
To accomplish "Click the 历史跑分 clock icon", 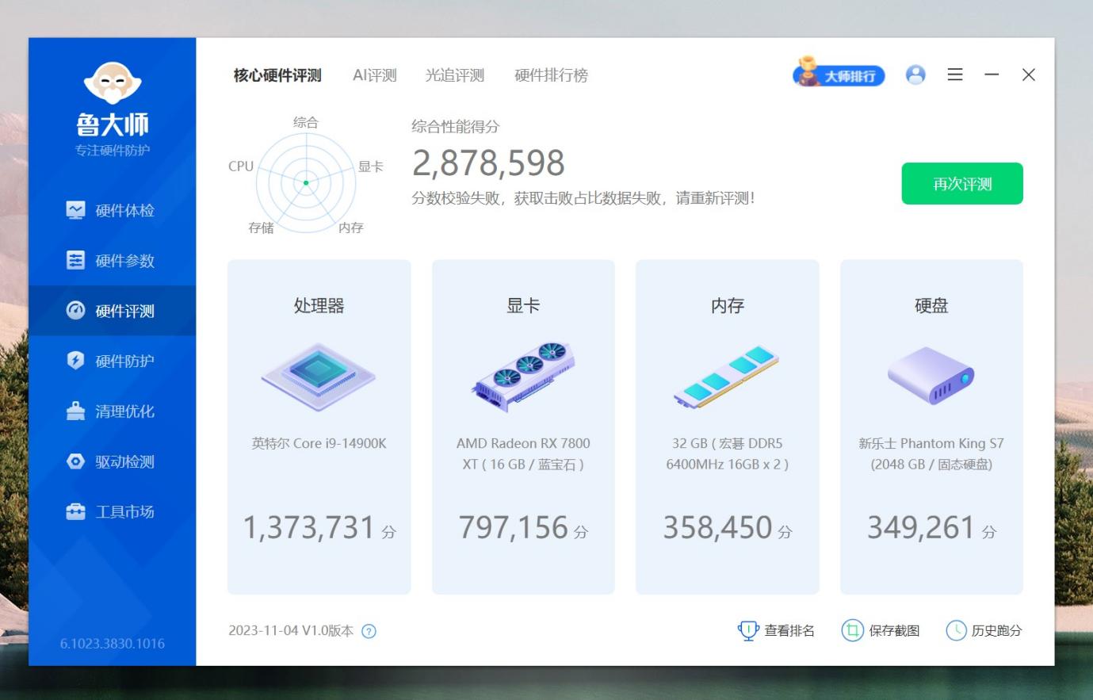I will tap(957, 631).
